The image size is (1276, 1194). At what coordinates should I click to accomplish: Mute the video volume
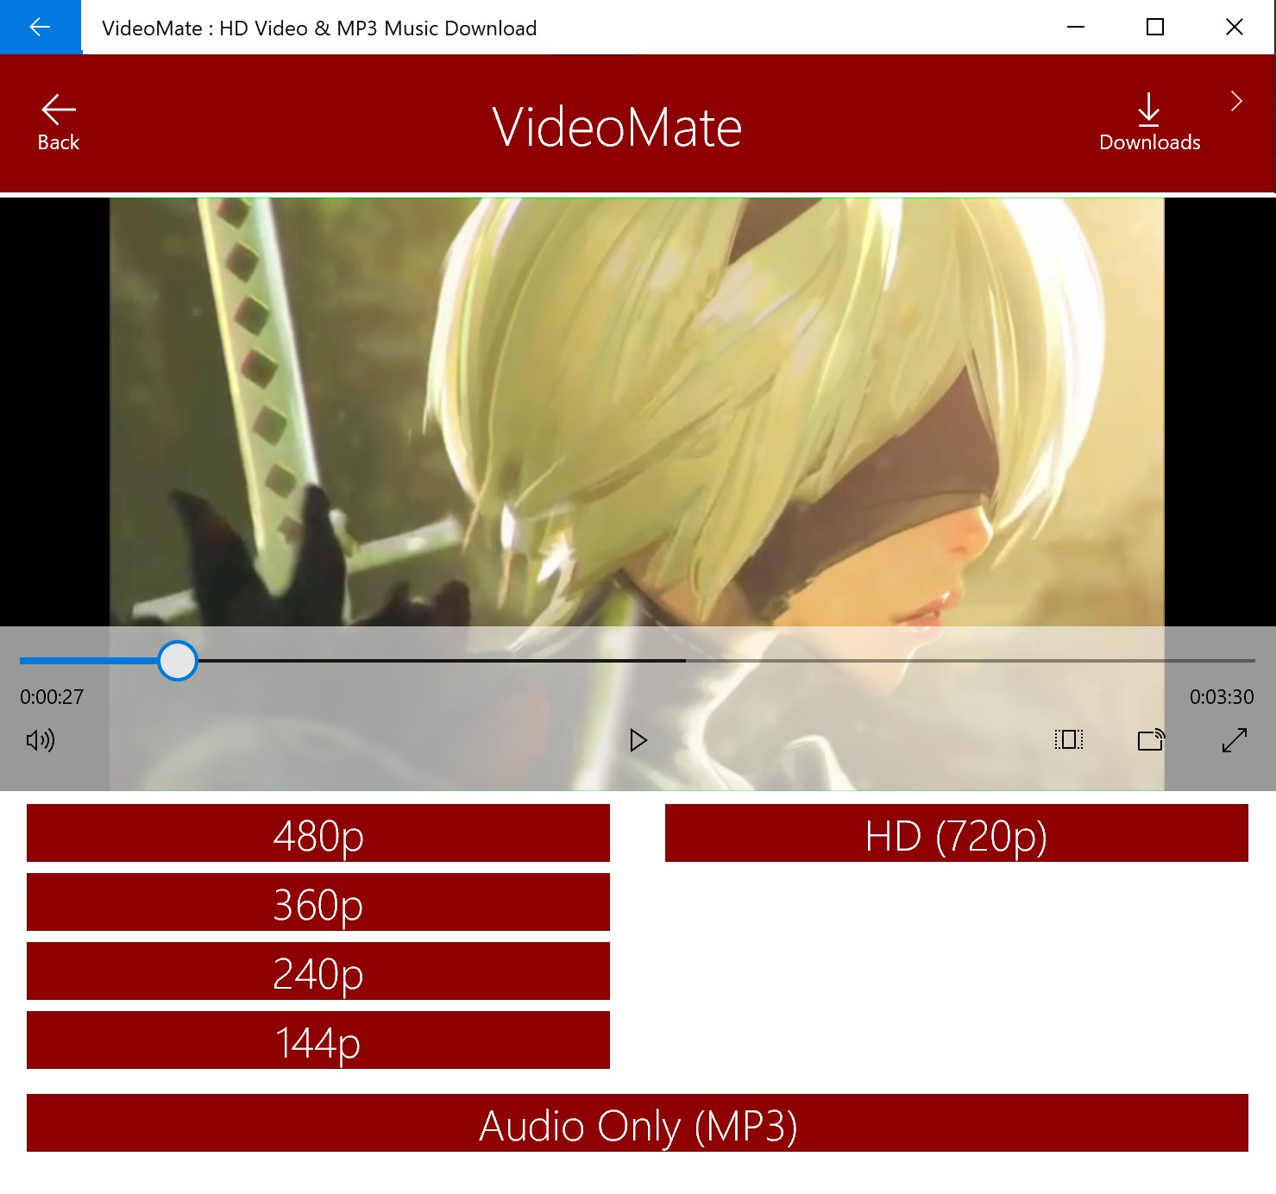click(x=41, y=740)
